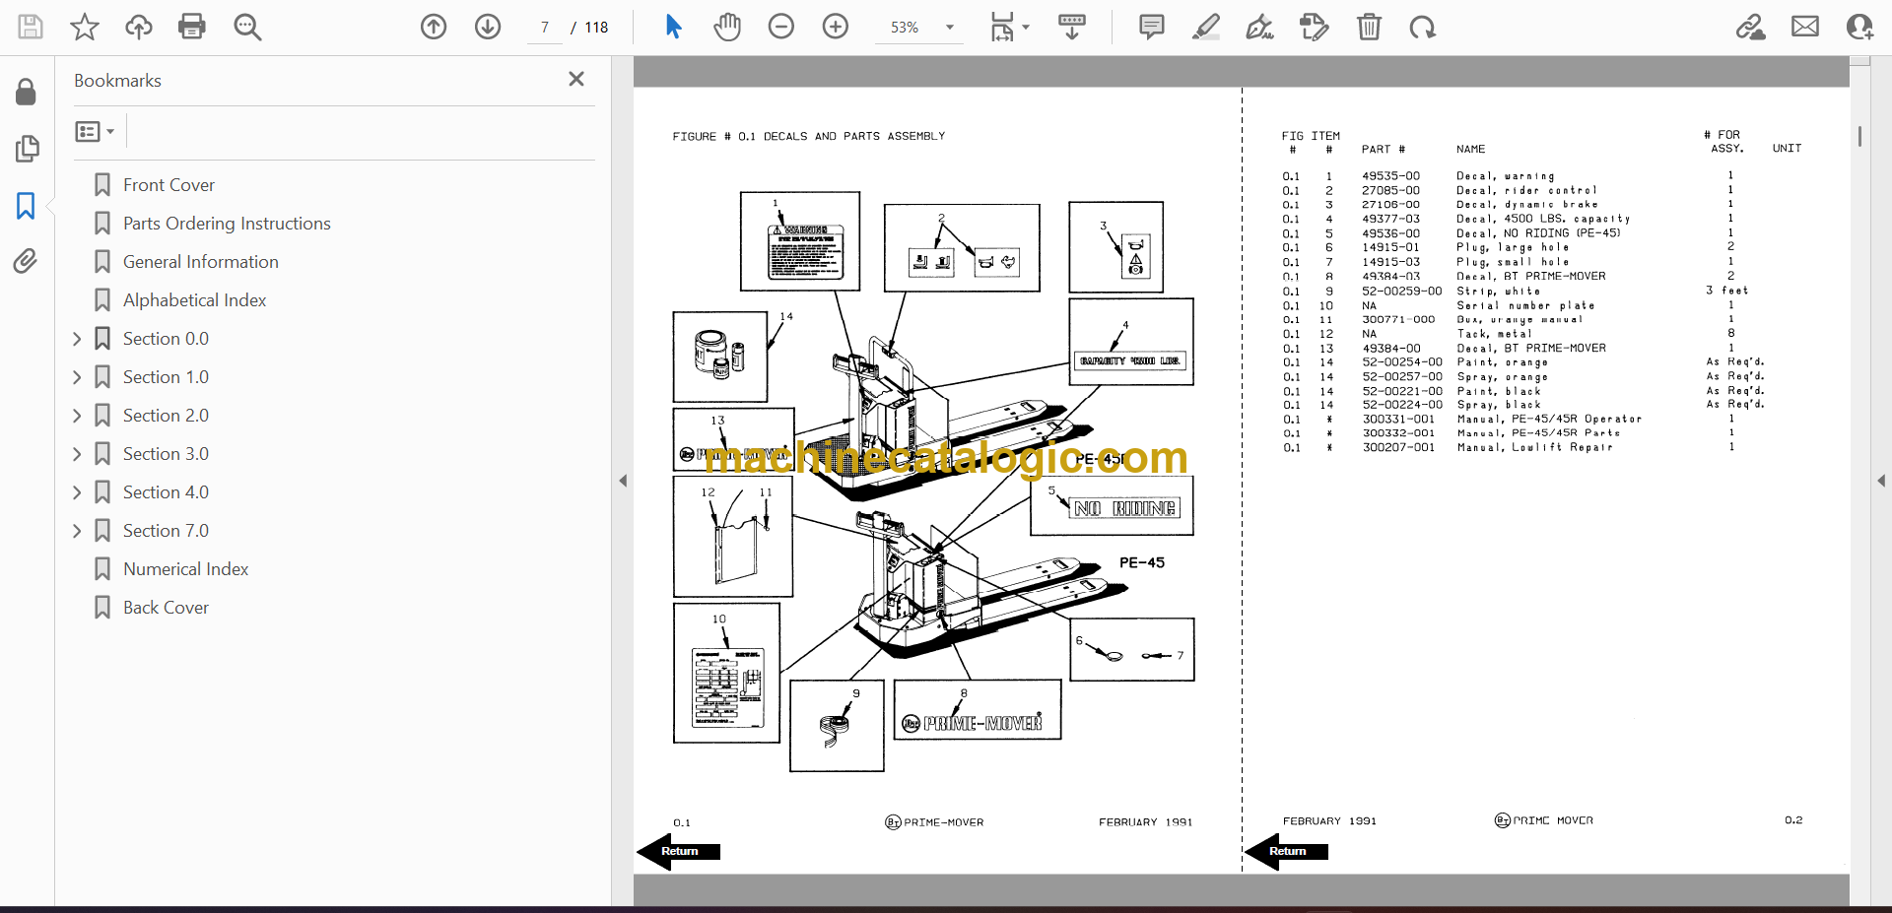
Task: Click the figure title 'DECALS AND PARTS ASSEMBLY'
Action: [854, 136]
